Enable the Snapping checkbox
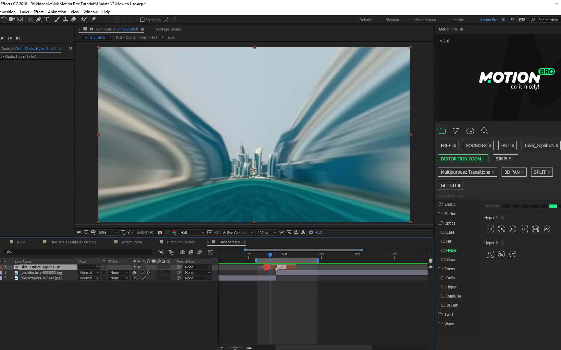Viewport: 561px width, 350px height. 142,20
